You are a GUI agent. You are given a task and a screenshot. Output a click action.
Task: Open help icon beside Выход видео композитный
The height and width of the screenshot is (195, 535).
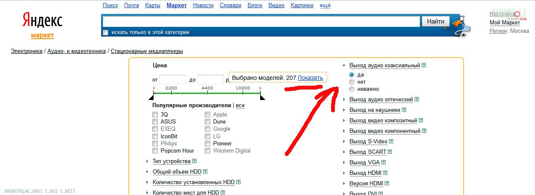(421, 120)
